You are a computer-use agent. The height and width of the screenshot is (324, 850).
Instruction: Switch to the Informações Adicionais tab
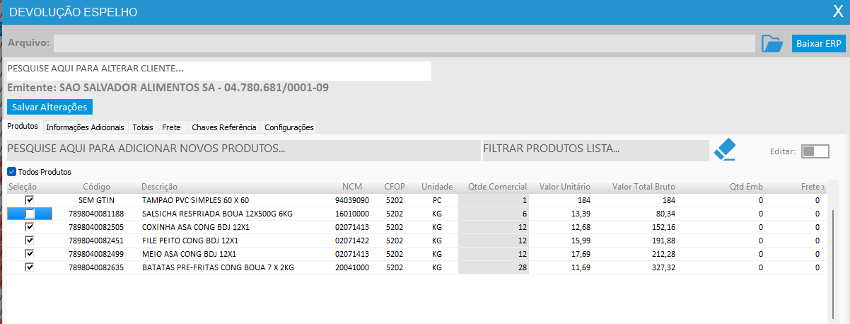click(85, 128)
